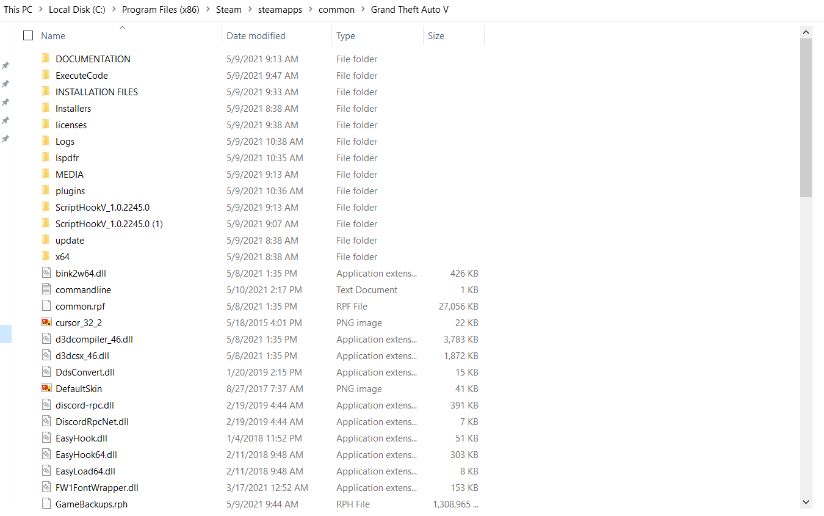The height and width of the screenshot is (516, 824).
Task: Click the '27,056 KB' size of common.rpf
Action: (x=458, y=306)
